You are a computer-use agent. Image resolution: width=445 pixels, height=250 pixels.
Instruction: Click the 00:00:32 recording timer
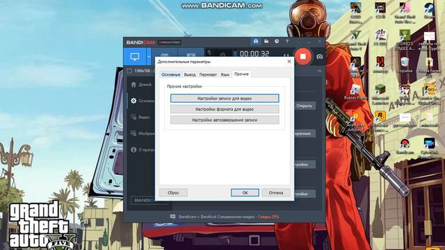pyautogui.click(x=254, y=53)
